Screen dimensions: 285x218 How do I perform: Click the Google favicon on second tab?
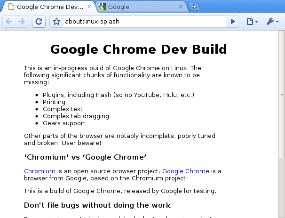[x=103, y=7]
